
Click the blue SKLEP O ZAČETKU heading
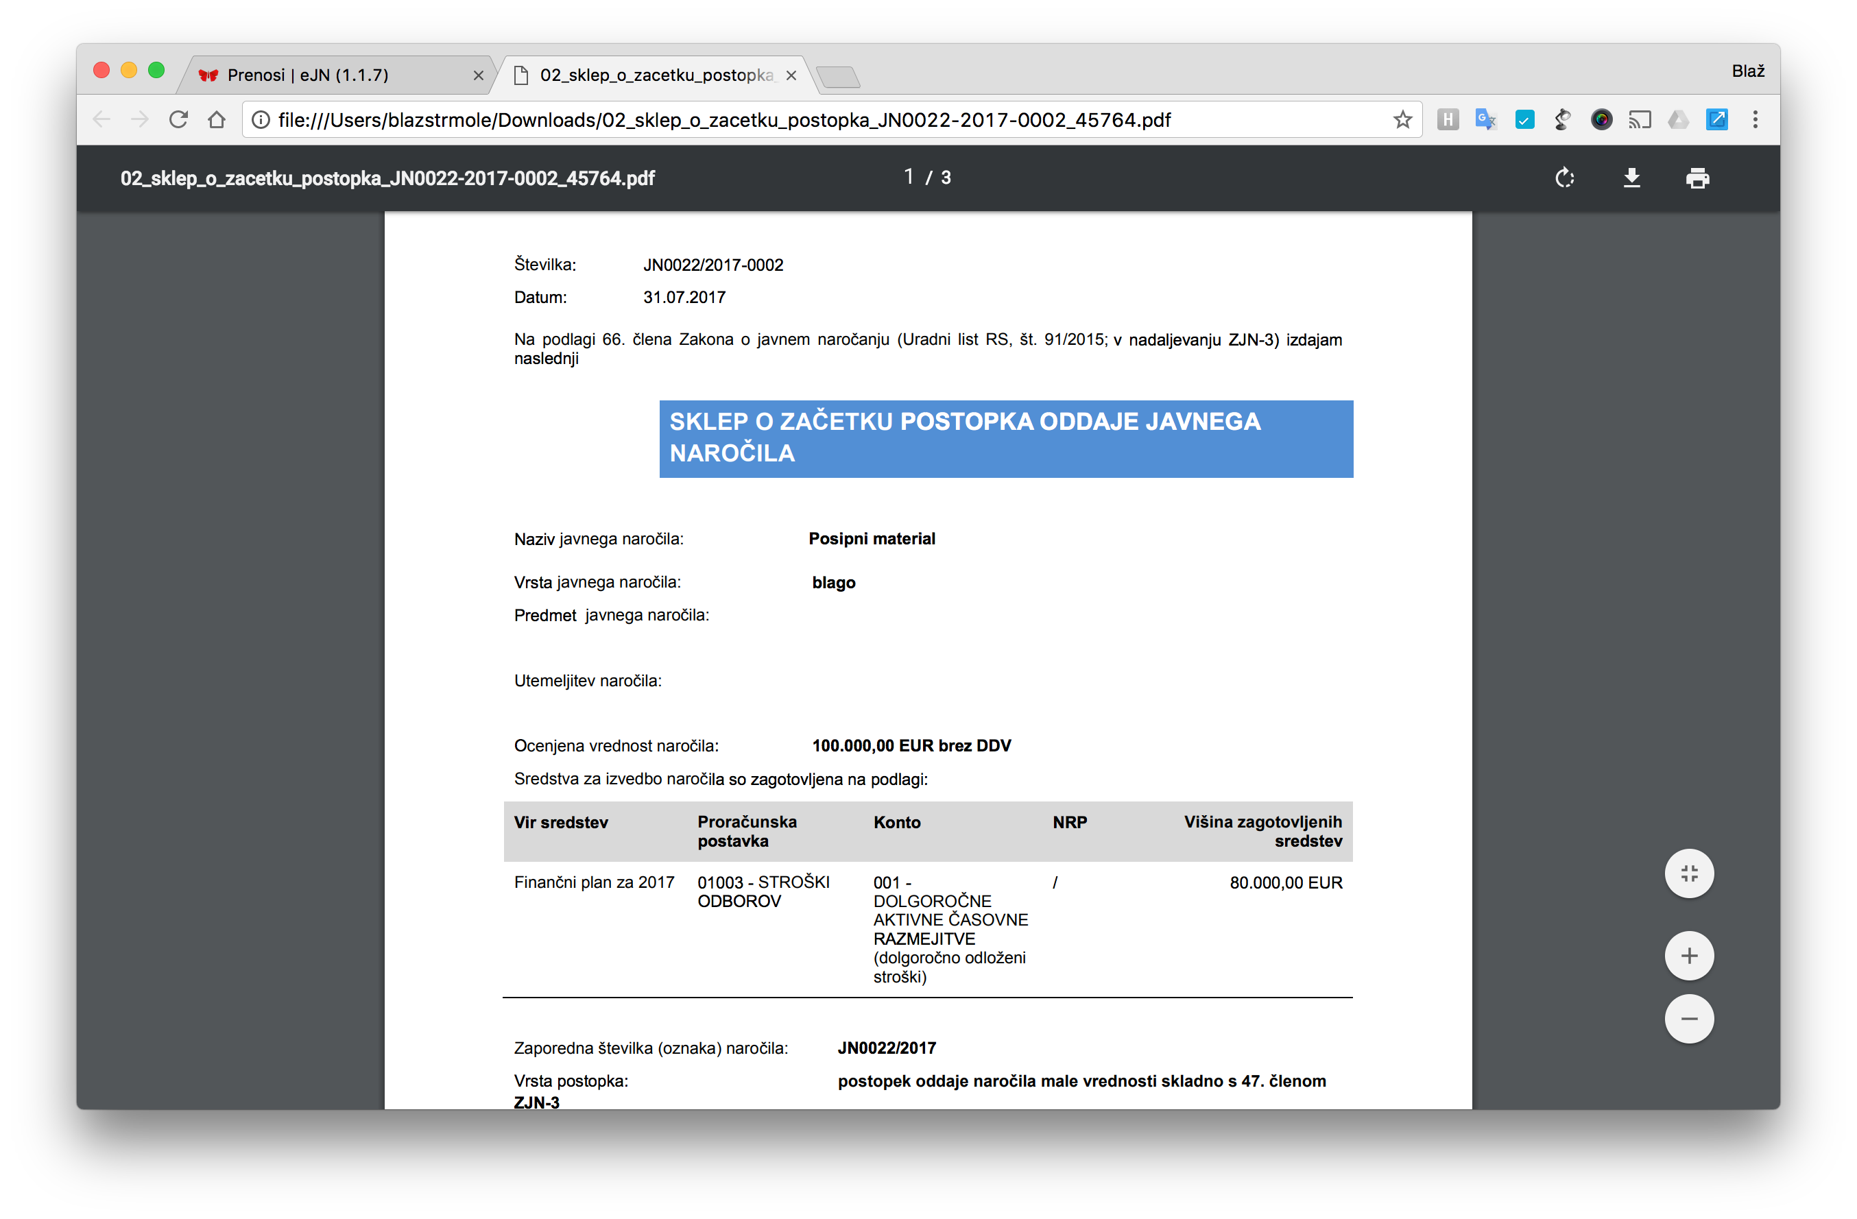tap(1006, 438)
